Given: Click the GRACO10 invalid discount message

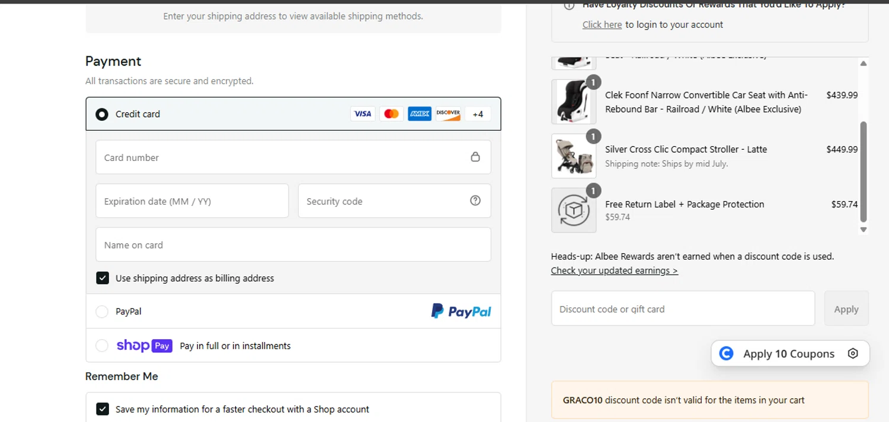Looking at the screenshot, I should [x=710, y=400].
